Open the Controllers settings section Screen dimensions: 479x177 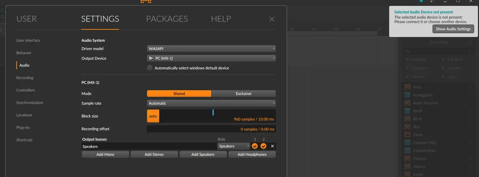pos(26,90)
